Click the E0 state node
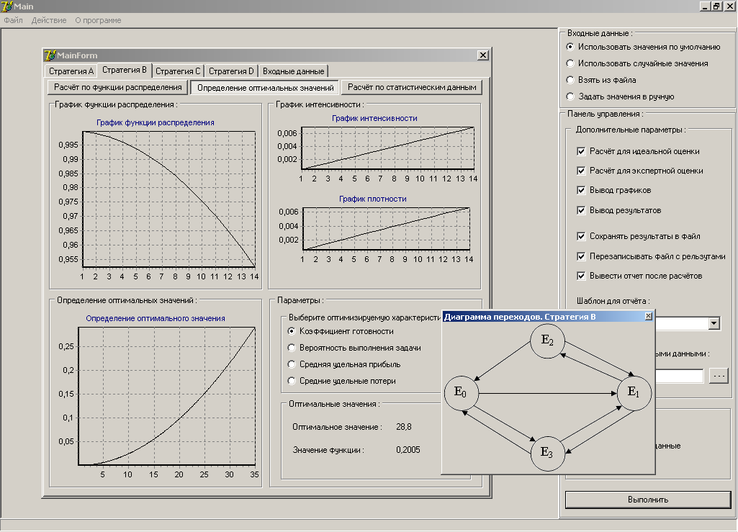Viewport: 738px width, 532px height. coord(462,392)
